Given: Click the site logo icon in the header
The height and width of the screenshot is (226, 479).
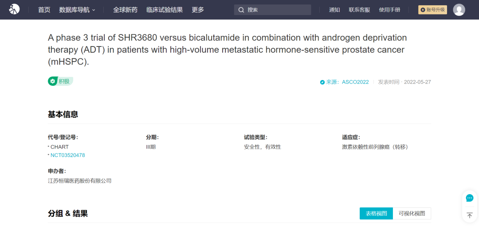Looking at the screenshot, I should (x=14, y=9).
